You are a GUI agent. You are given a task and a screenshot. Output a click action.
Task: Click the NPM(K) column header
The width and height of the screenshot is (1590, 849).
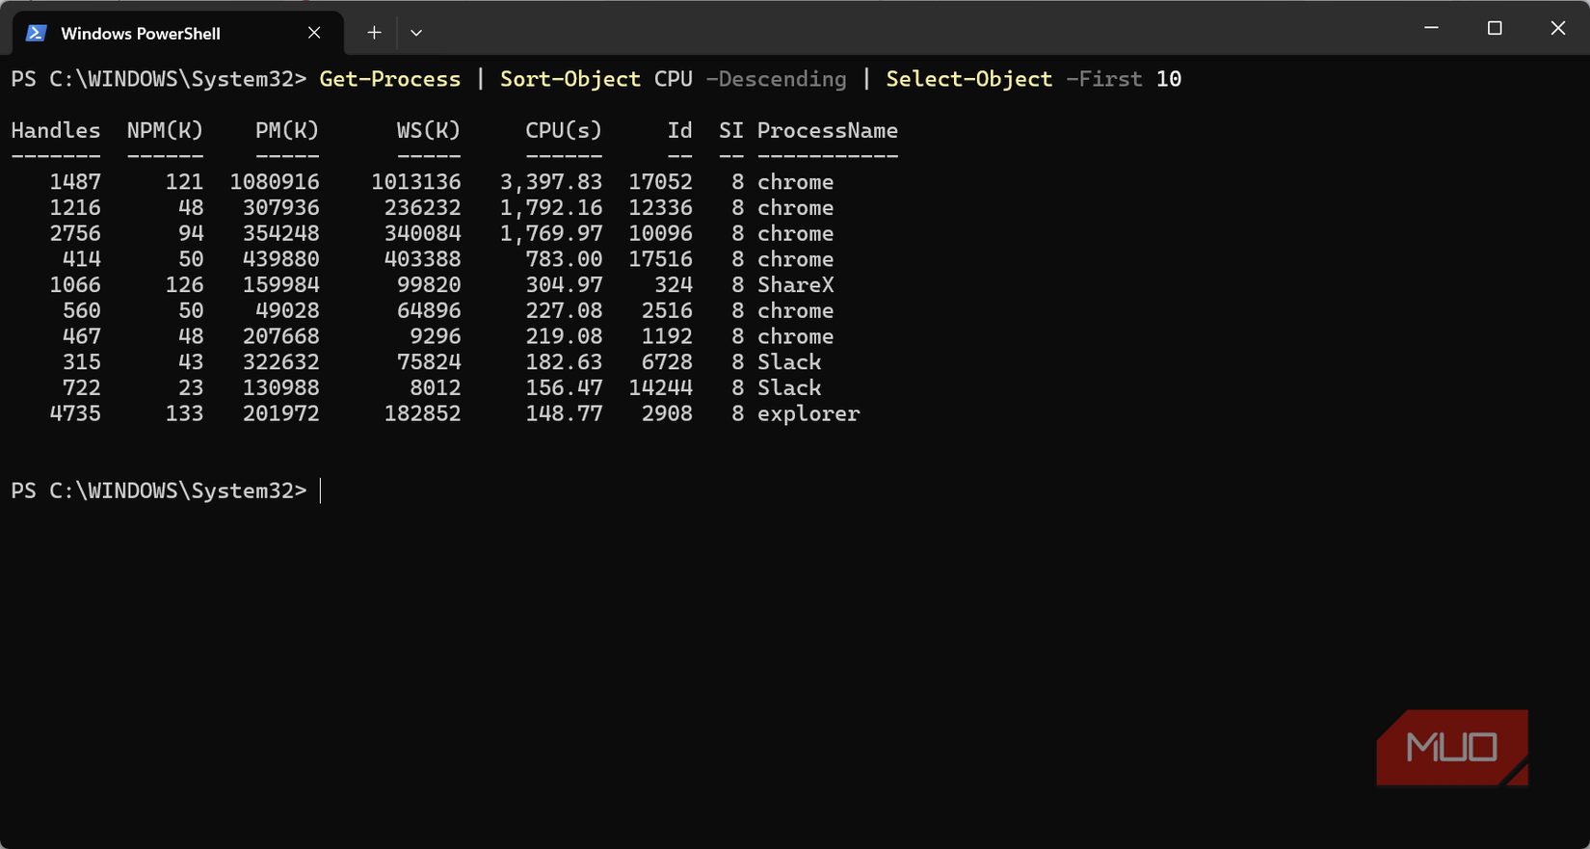point(165,130)
